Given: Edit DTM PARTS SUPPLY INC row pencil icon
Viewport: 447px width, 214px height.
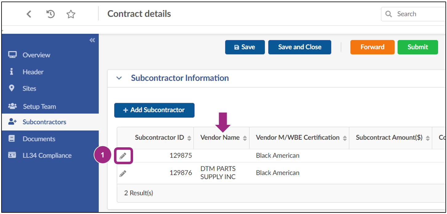Looking at the screenshot, I should click(123, 173).
